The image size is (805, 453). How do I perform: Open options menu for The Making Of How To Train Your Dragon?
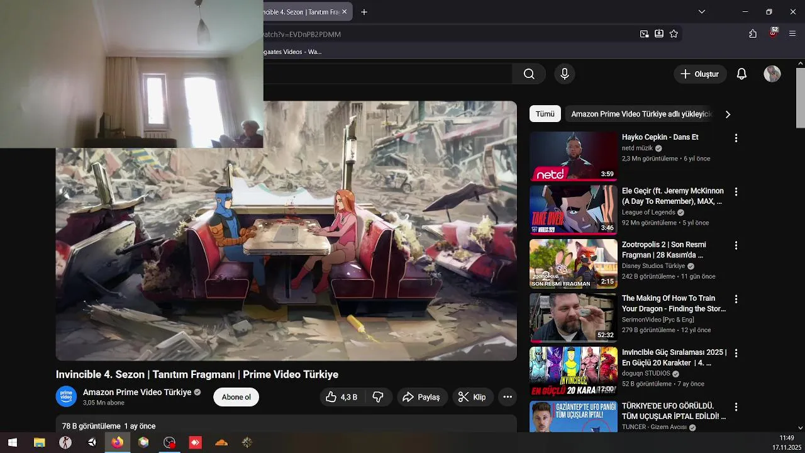tap(736, 299)
